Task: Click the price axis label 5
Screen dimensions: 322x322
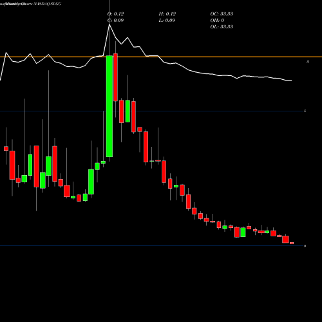Action: (305, 111)
